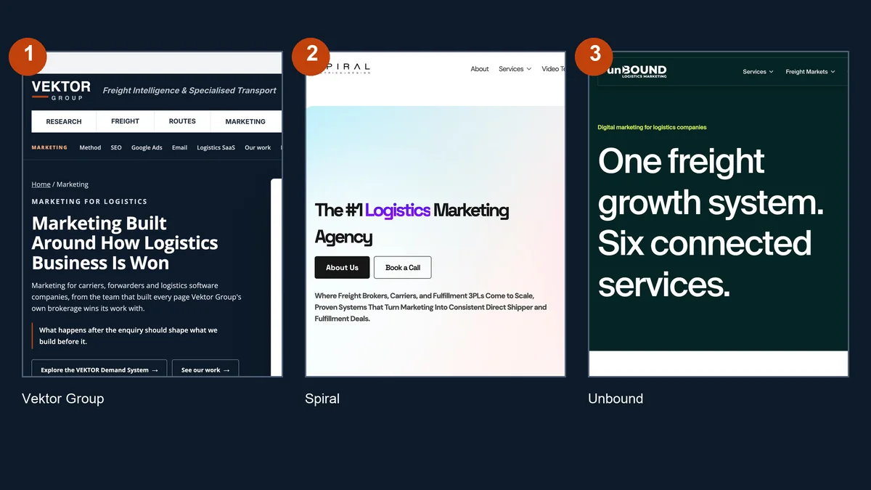Screen dimensions: 871x490
Task: Click Digital marketing for logistics companies text
Action: [x=652, y=127]
